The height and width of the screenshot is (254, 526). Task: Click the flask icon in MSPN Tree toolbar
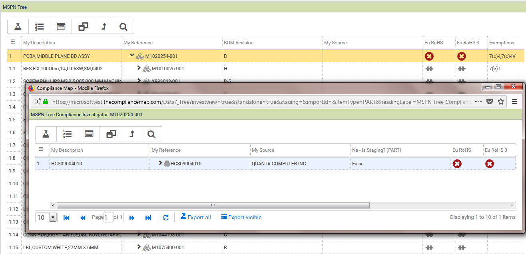[18, 27]
